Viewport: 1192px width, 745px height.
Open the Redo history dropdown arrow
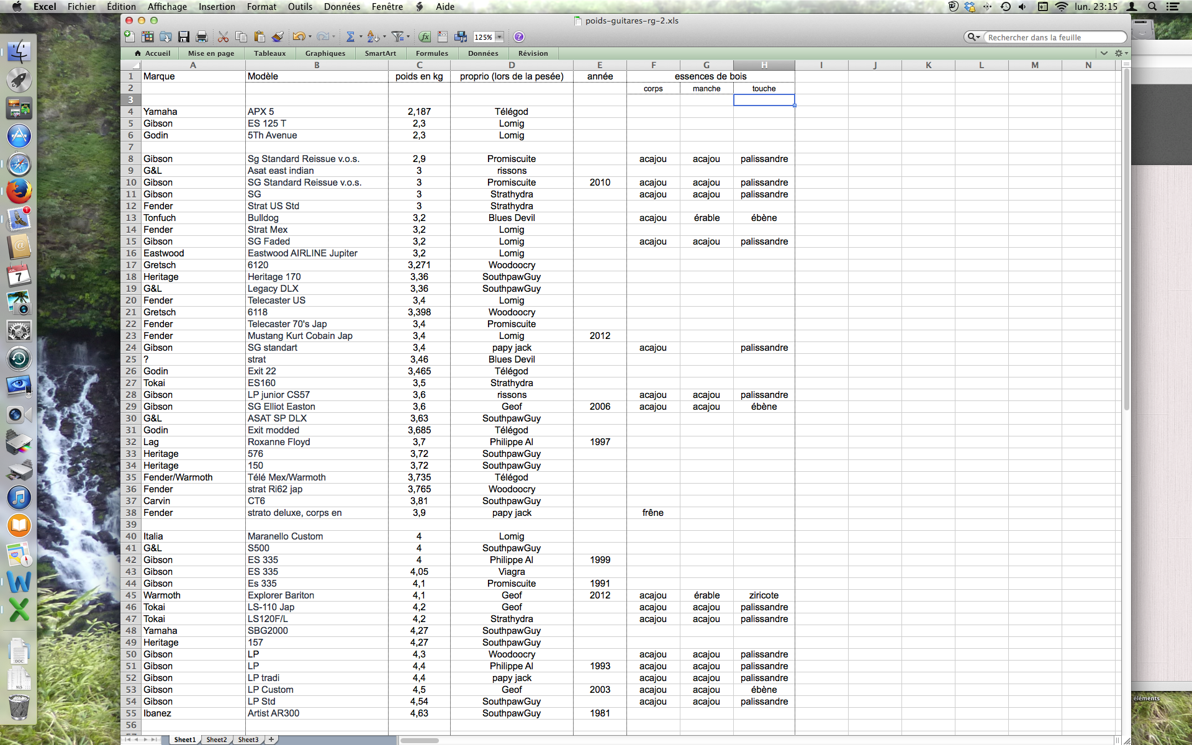[x=333, y=37]
